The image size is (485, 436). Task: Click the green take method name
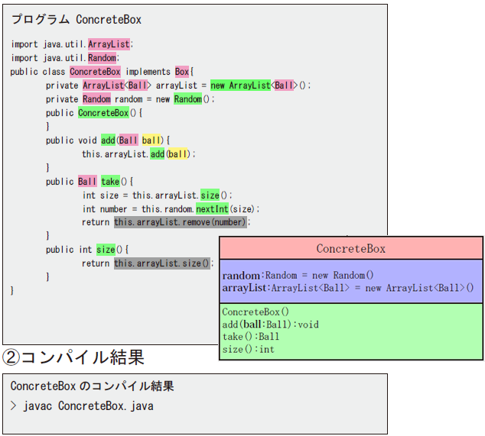111,182
